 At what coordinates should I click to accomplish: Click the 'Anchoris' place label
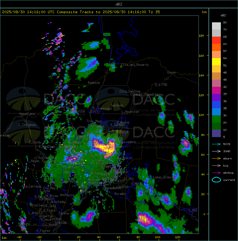pyautogui.click(x=67, y=195)
